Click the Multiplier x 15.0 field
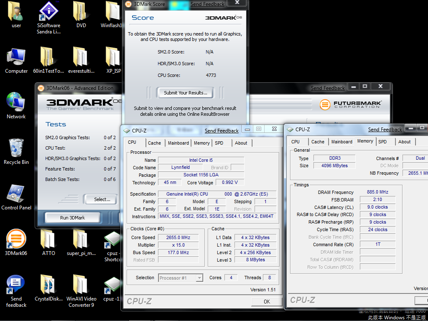Viewport: 428px width, 321px height. pyautogui.click(x=178, y=245)
